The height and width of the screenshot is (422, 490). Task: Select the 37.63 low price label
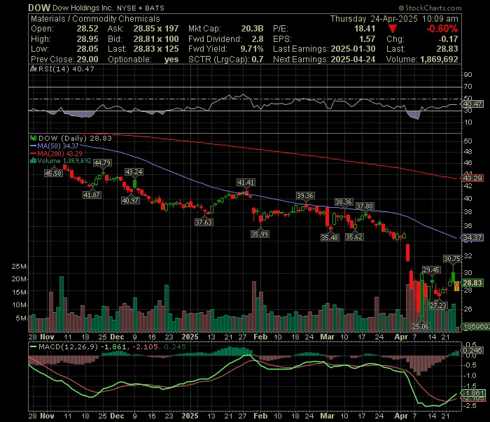coord(204,222)
